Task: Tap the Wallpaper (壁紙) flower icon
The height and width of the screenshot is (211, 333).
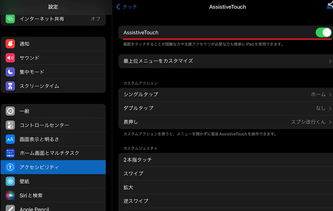Action: tap(10, 181)
